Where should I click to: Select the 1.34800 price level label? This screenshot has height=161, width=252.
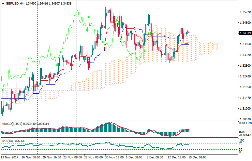245,23
